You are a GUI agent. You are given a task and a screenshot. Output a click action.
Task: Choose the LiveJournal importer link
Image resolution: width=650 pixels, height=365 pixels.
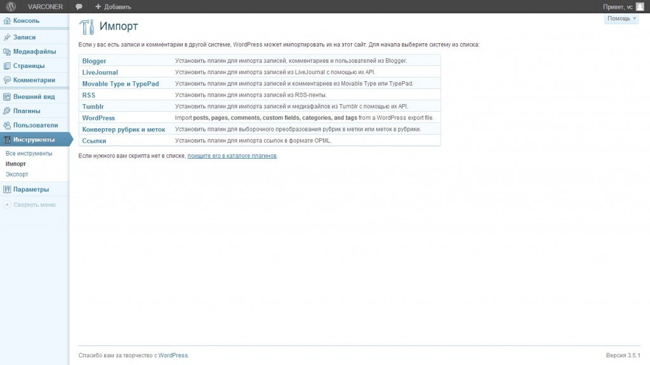pyautogui.click(x=100, y=72)
